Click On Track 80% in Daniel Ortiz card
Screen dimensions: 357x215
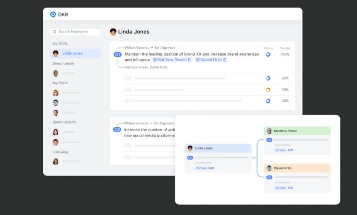[284, 188]
